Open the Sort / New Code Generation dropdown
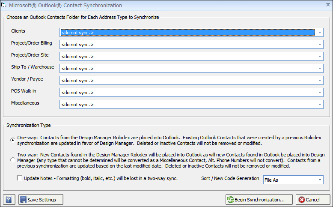 [293, 180]
